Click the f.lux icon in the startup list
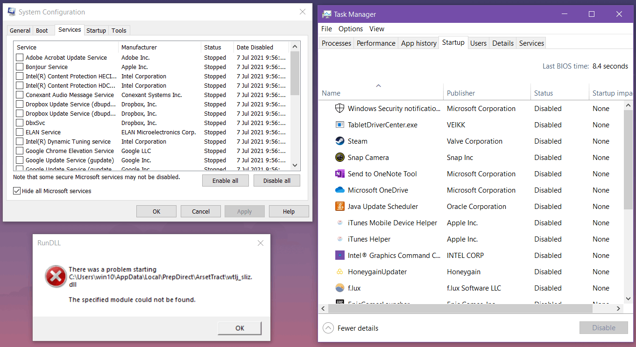636x347 pixels. point(340,288)
